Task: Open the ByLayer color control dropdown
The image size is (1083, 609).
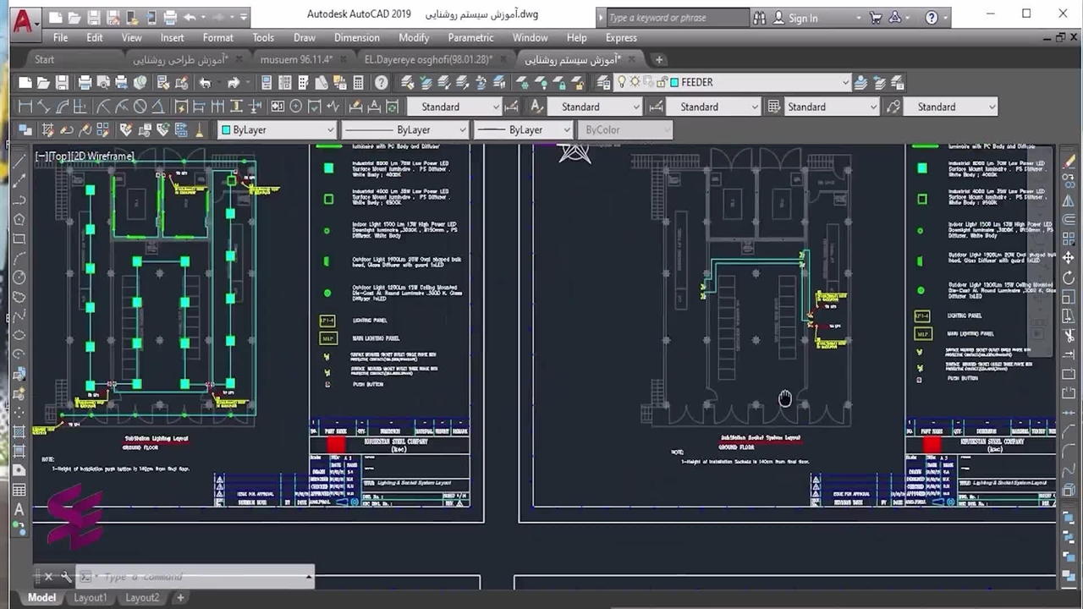Action: (x=330, y=130)
